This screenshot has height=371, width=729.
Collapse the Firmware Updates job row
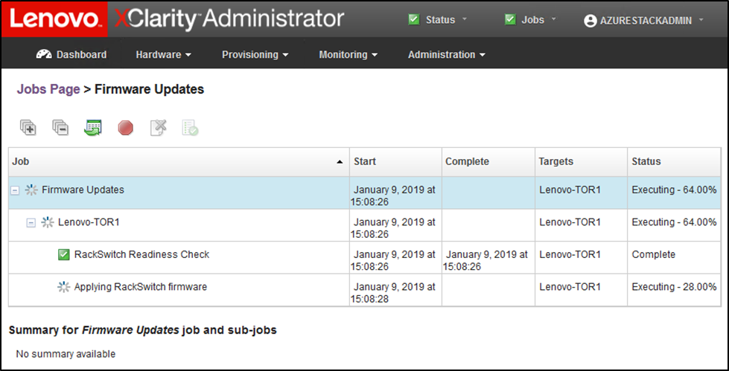point(16,190)
